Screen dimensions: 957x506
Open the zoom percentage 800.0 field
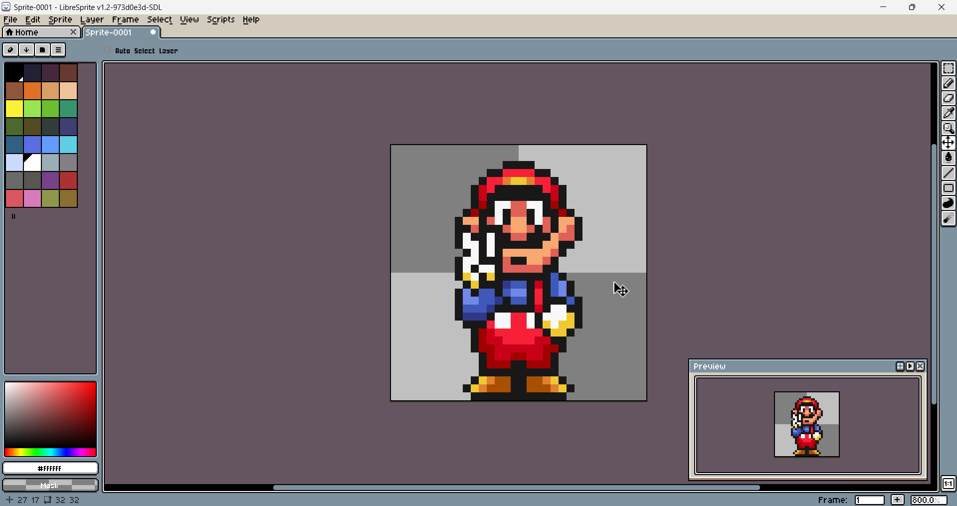[x=928, y=500]
